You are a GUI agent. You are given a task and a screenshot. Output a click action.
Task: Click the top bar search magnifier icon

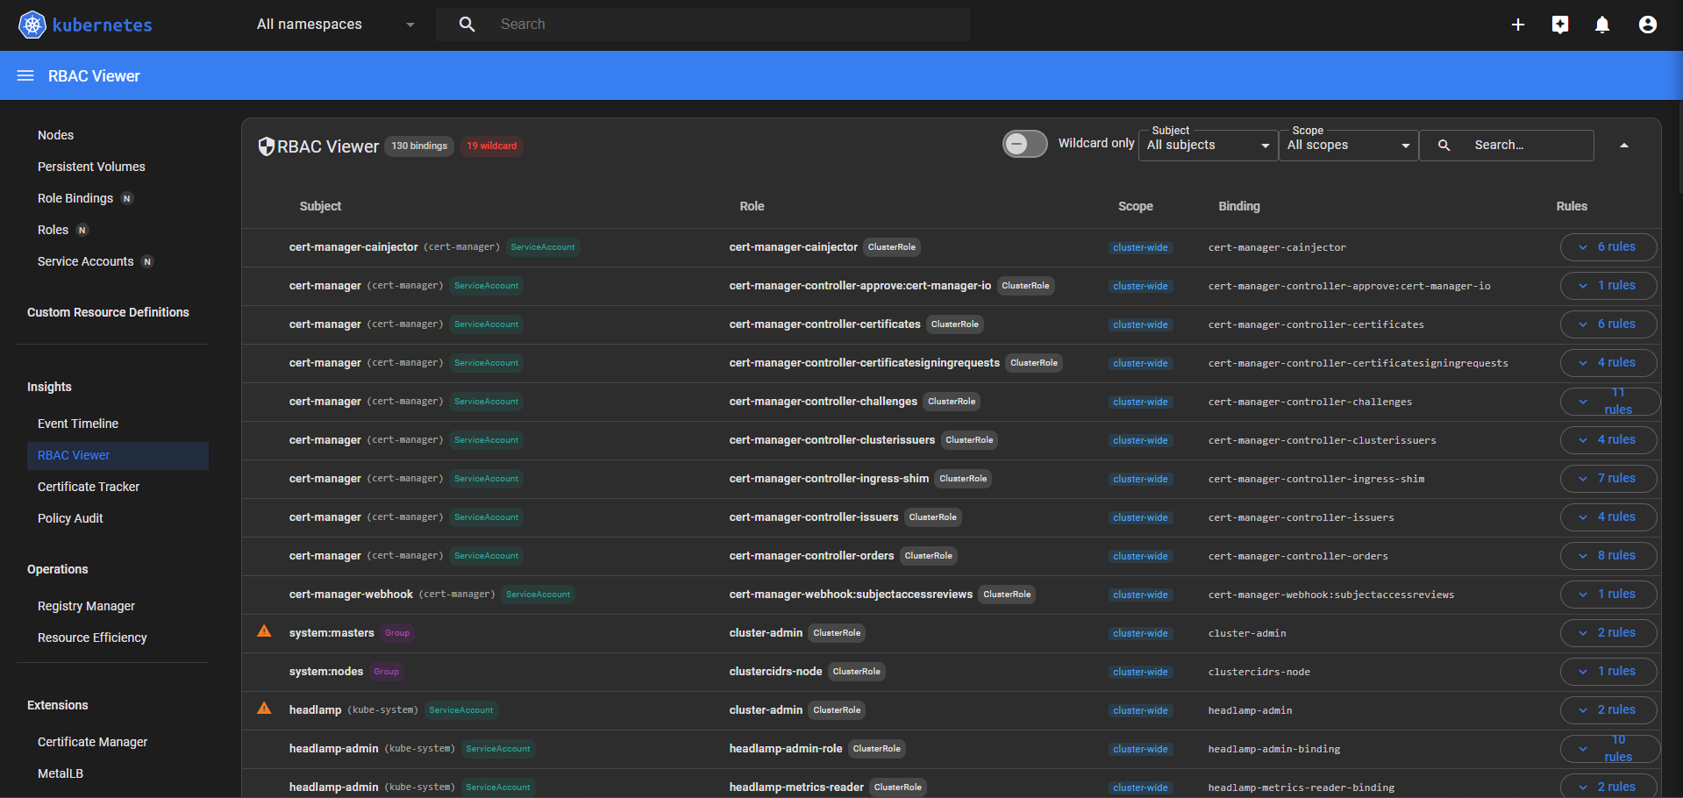tap(467, 25)
